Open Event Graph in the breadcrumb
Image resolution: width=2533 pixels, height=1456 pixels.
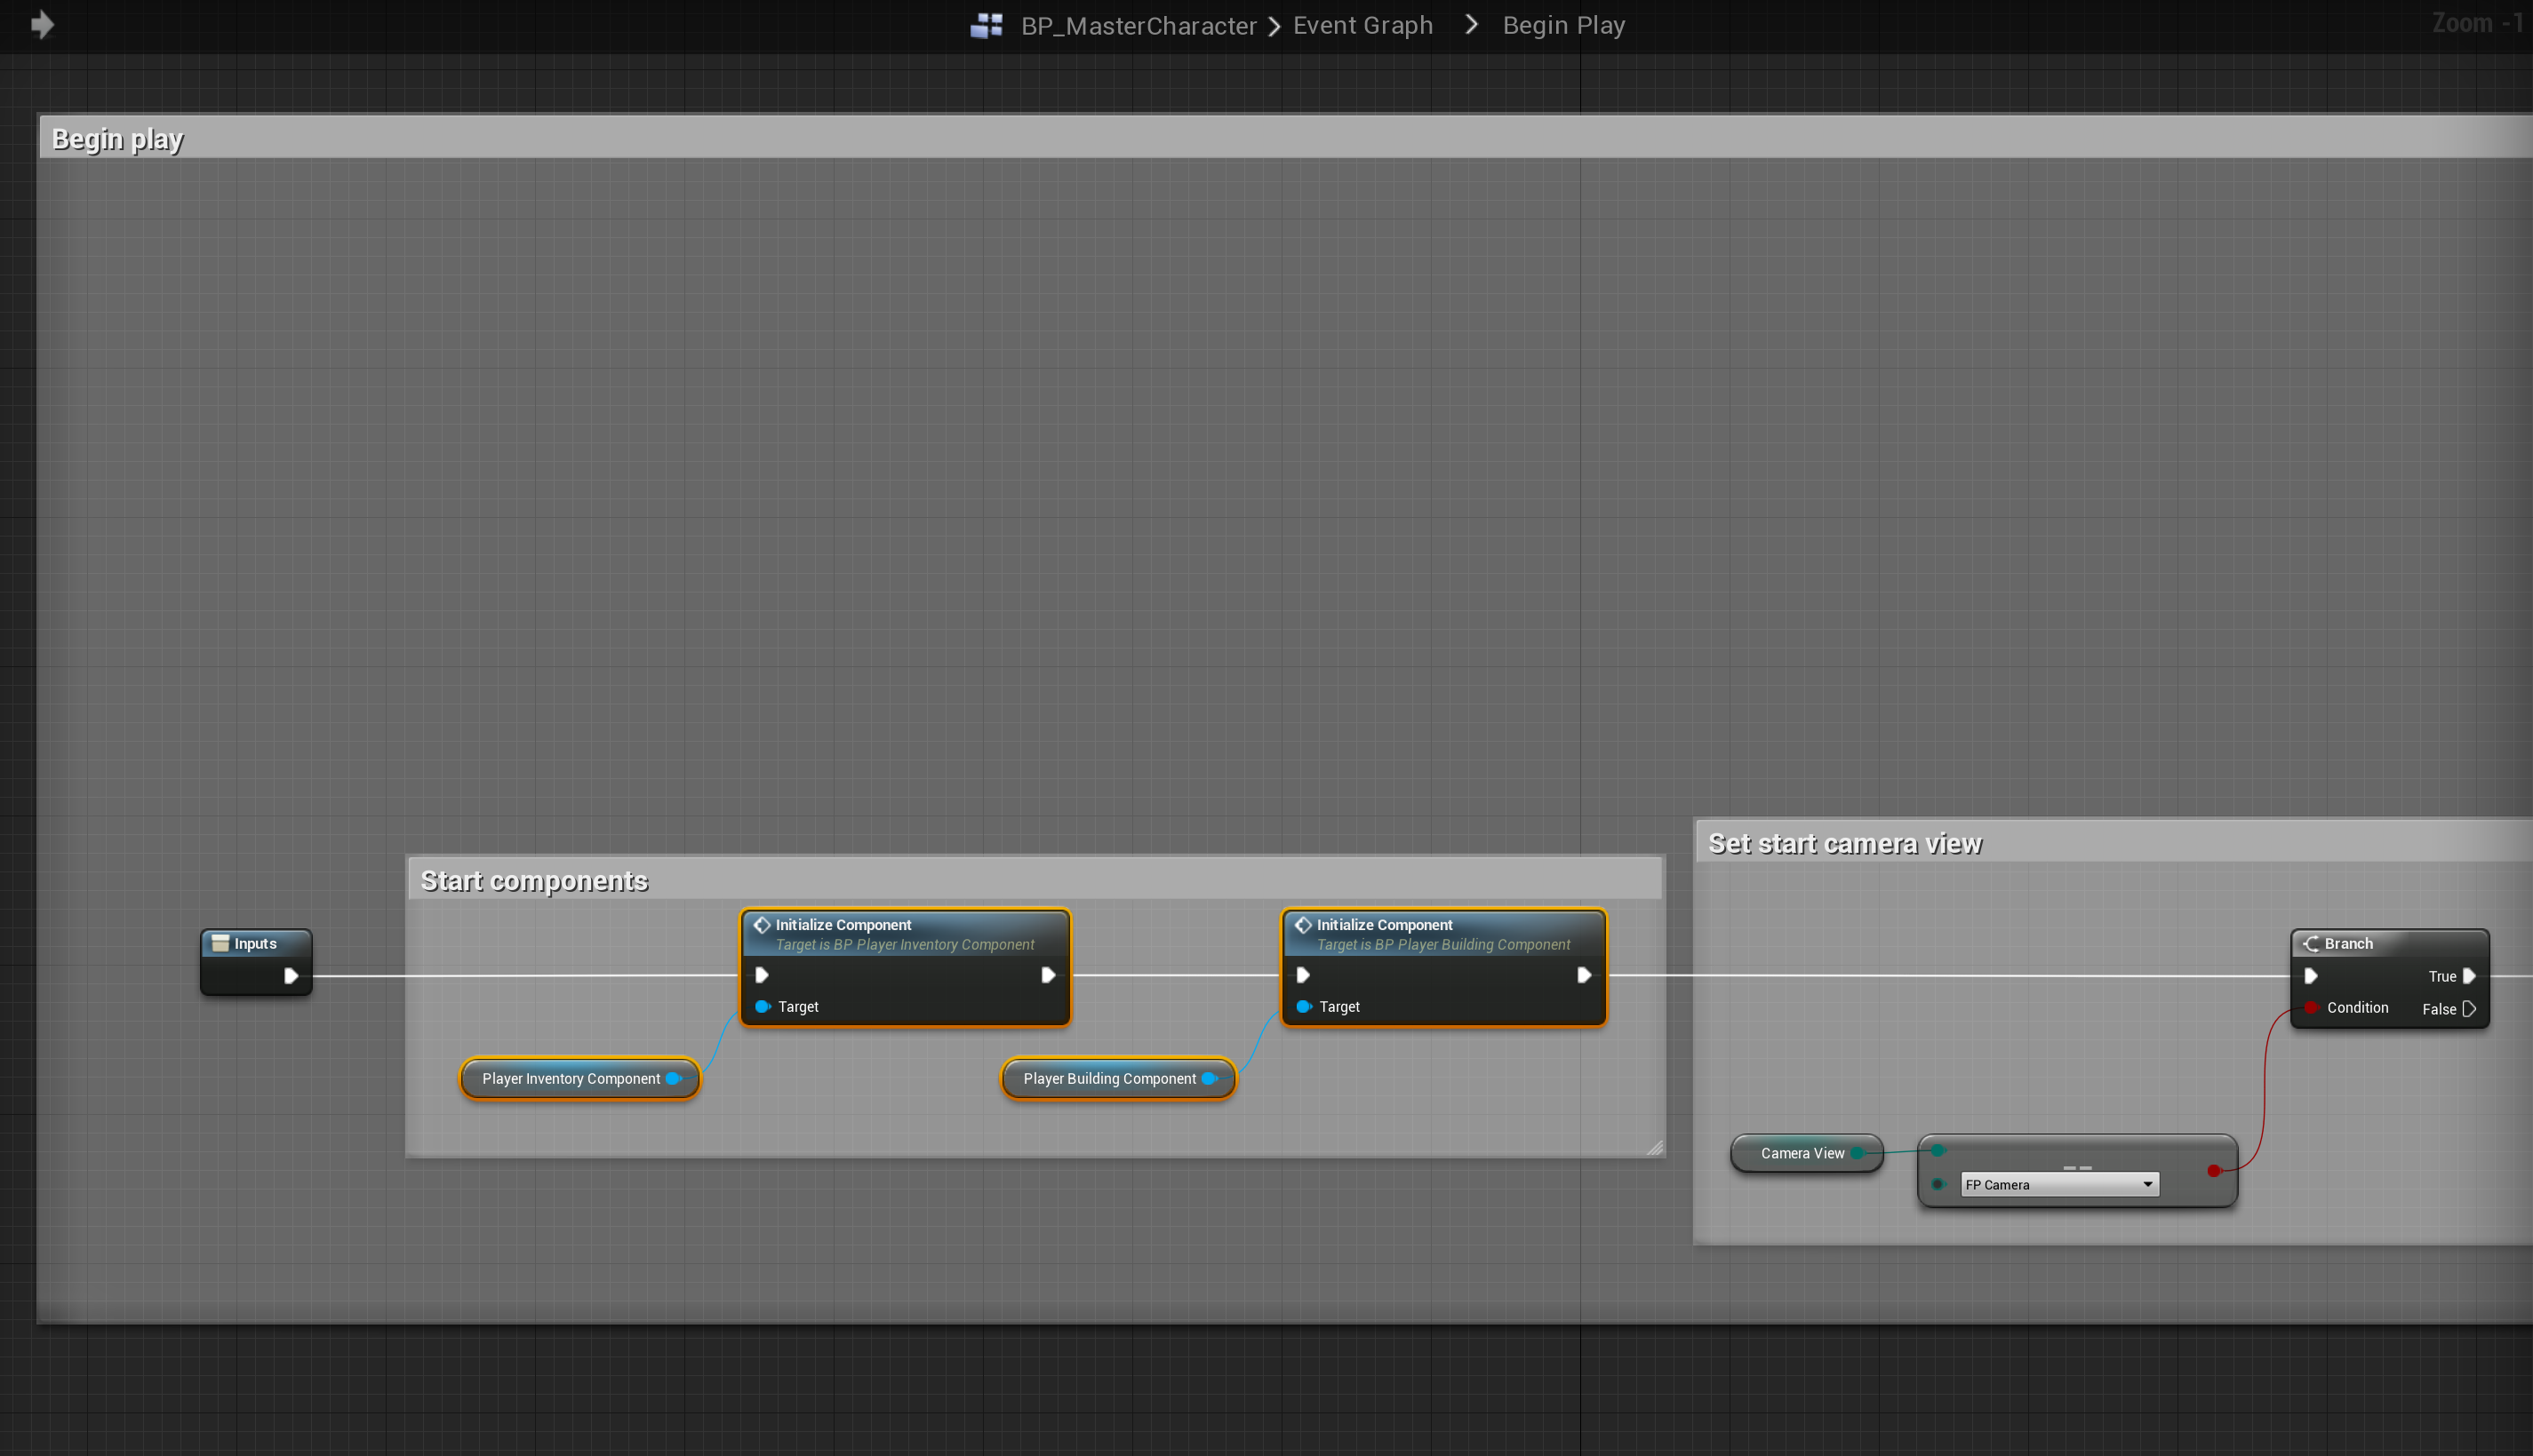(x=1362, y=25)
